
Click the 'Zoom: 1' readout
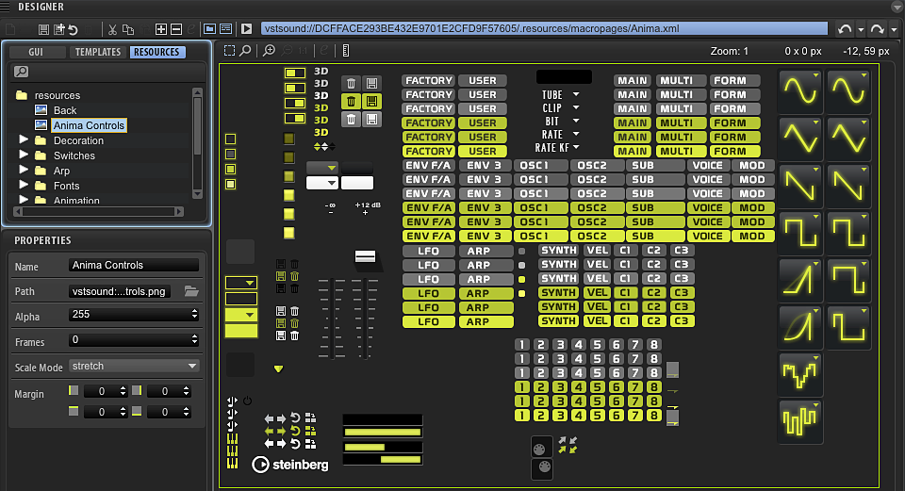[x=729, y=51]
